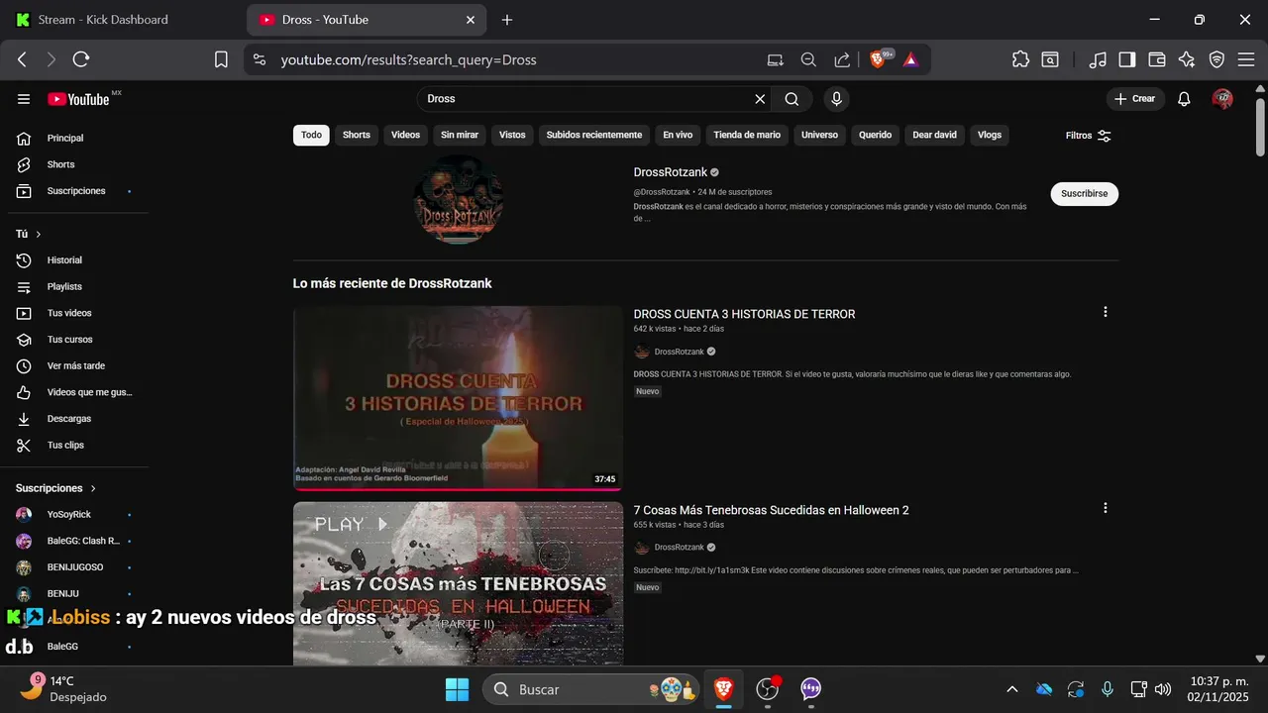Open Descargas in the sidebar

click(74, 418)
